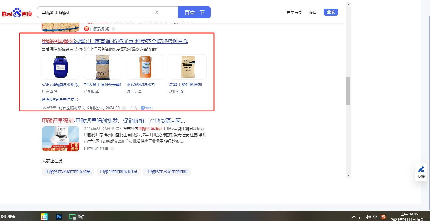This screenshot has width=430, height=221.
Task: Click the 广告 label
Action: (133, 108)
